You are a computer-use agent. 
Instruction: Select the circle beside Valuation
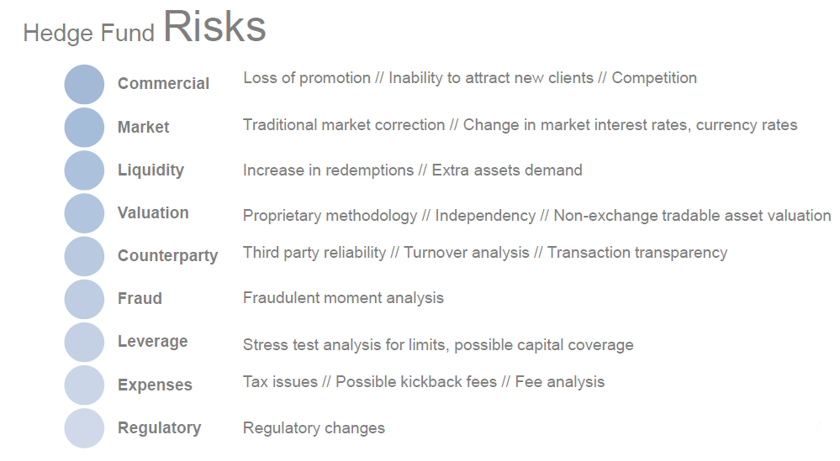[84, 212]
